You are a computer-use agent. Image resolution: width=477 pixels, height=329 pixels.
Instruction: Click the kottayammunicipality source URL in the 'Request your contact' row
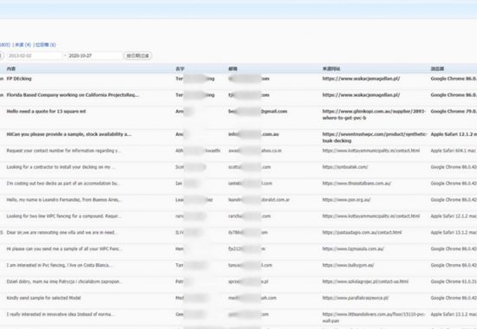371,151
